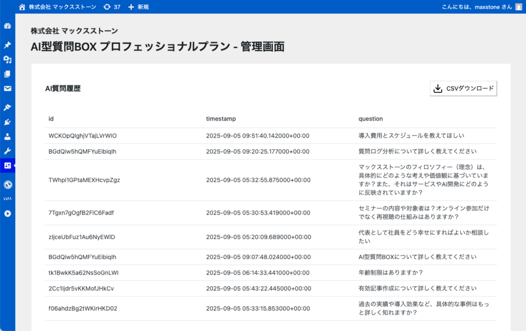This screenshot has width=526, height=331.
Task: Open Pages icon in the sidebar
Action: click(7, 74)
